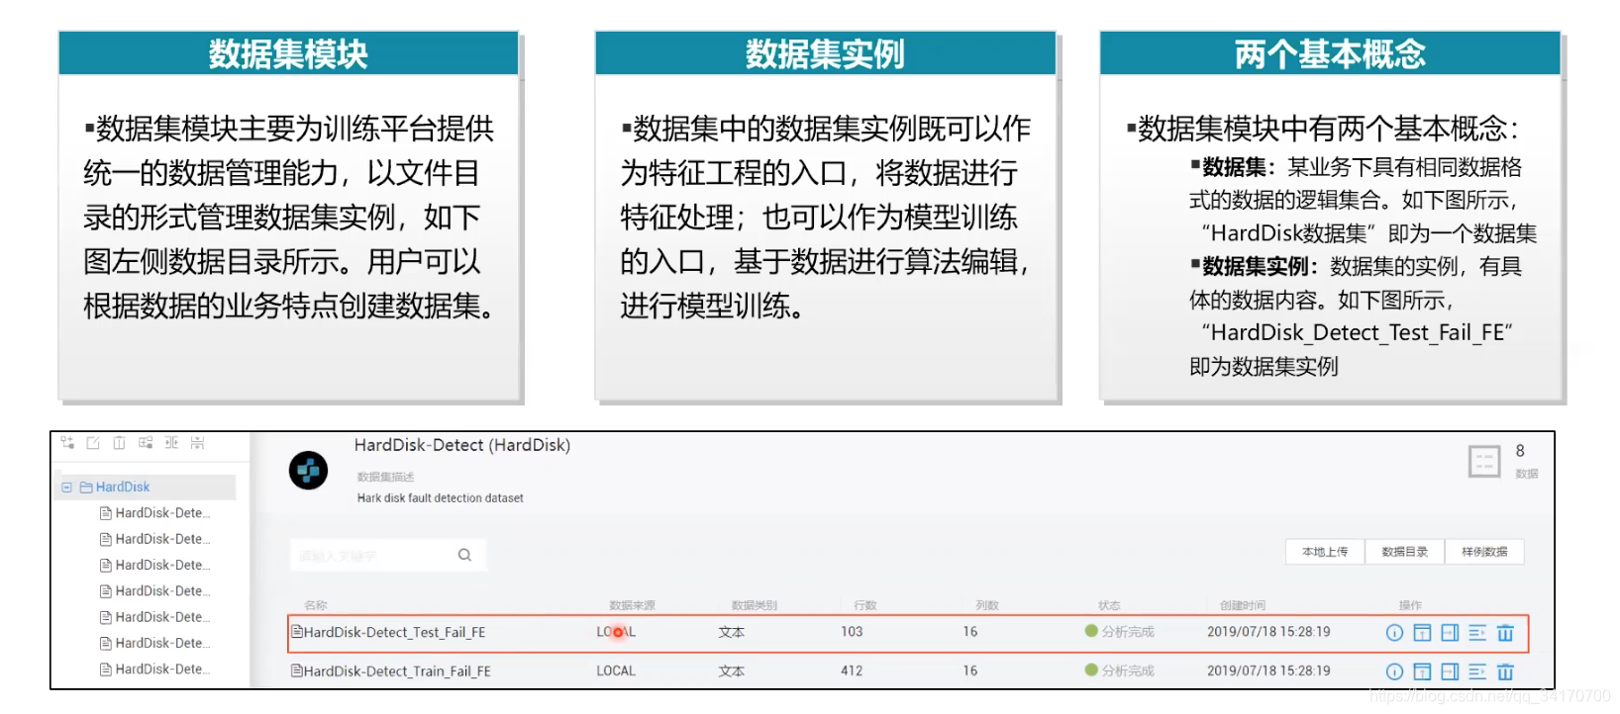Click the 本地上传 button
Image resolution: width=1620 pixels, height=714 pixels.
(x=1325, y=552)
